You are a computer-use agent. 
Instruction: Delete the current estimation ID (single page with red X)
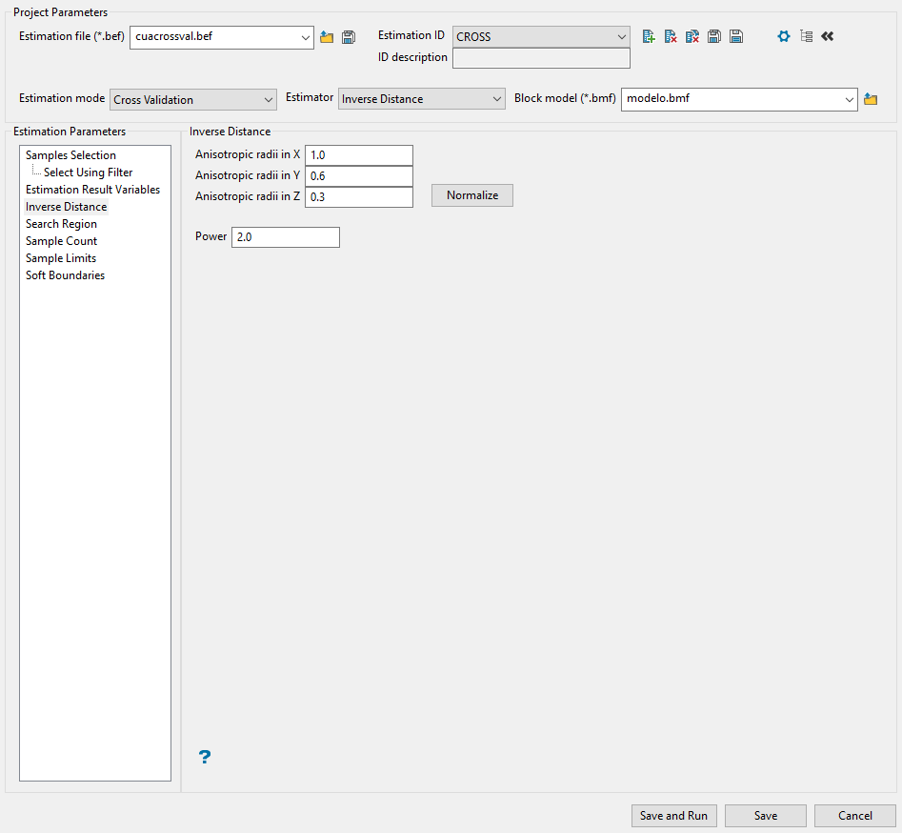(x=671, y=36)
